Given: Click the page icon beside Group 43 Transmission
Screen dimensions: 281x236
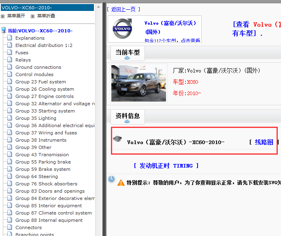Looking at the screenshot, I should click(10, 154).
